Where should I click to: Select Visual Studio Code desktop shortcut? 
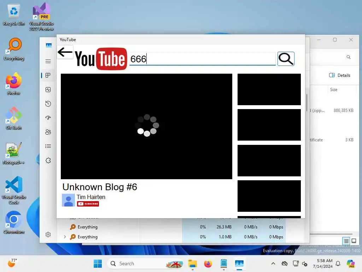coord(14,190)
